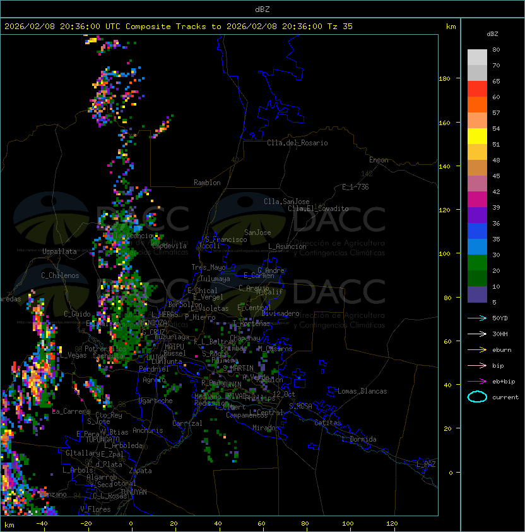Click the L_Vegas label on the map
Viewport: 525px width, 532px height.
tap(73, 355)
